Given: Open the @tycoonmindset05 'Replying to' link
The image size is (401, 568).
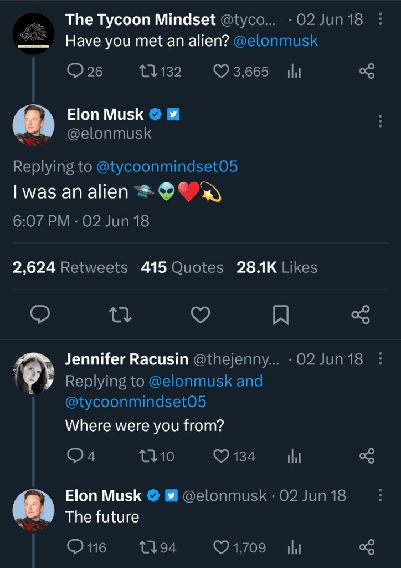Looking at the screenshot, I should coord(167,166).
